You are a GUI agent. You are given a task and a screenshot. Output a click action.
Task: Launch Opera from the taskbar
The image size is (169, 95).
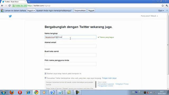tap(20, 92)
